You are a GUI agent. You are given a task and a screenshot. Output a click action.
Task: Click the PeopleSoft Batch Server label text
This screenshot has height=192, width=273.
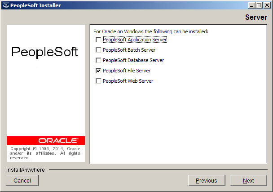pos(129,50)
